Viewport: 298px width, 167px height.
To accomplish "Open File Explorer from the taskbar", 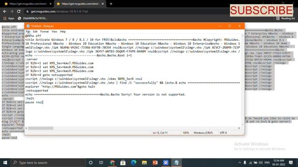I will pos(144,163).
